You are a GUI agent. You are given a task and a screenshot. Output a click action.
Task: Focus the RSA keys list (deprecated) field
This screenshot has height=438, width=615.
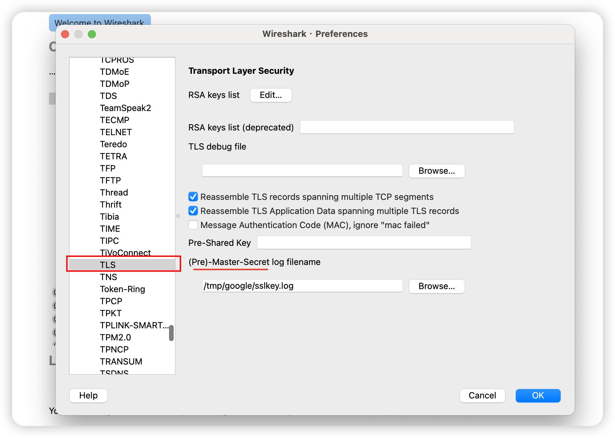point(407,127)
